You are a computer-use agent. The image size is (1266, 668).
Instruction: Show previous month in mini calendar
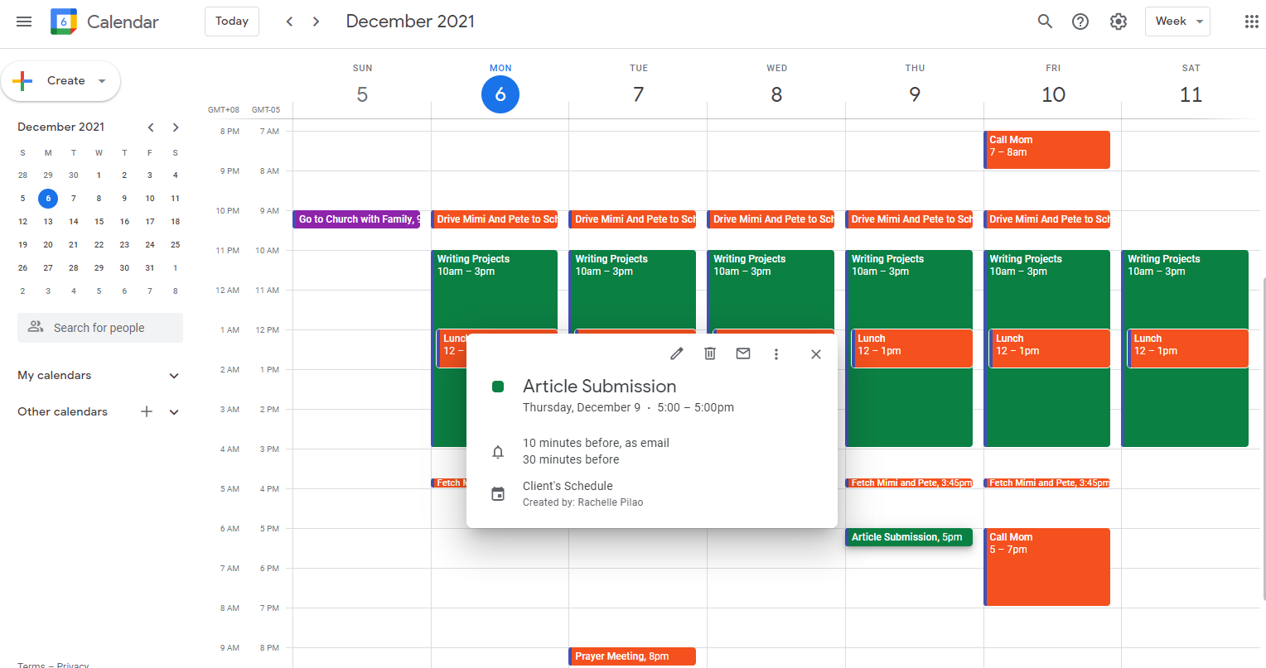coord(151,127)
